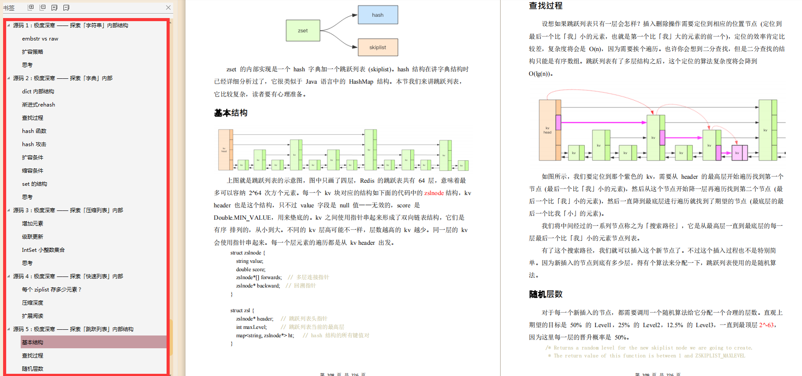Select the 'hash 攻击' bookmark

(34, 144)
